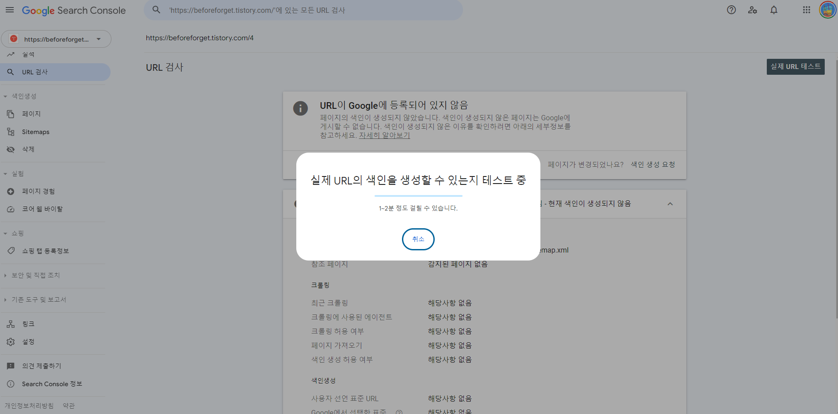Open the notifications bell
This screenshot has width=838, height=414.
(x=774, y=10)
